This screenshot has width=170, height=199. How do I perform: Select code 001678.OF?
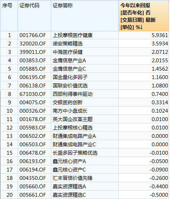pyautogui.click(x=32, y=119)
